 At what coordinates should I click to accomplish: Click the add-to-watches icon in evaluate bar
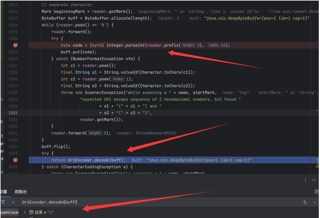click(x=305, y=202)
